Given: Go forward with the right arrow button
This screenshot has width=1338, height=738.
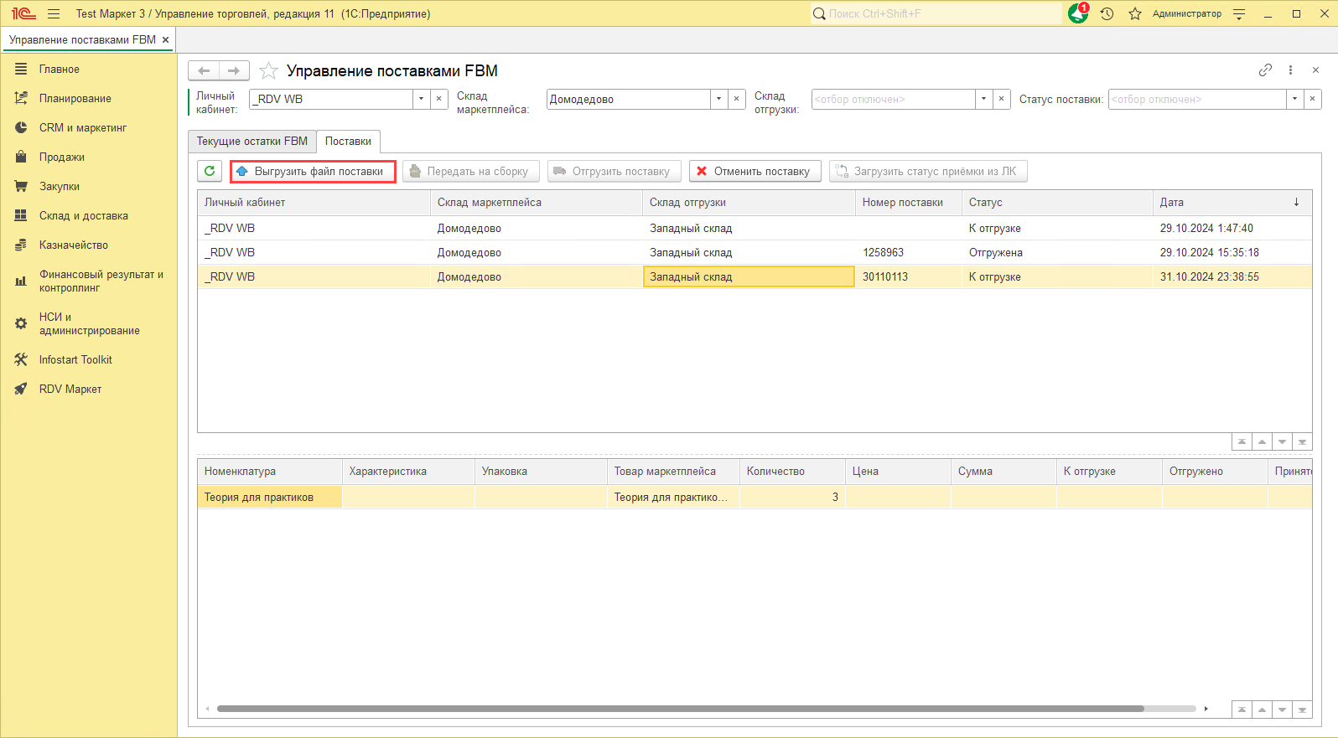Looking at the screenshot, I should [x=234, y=70].
